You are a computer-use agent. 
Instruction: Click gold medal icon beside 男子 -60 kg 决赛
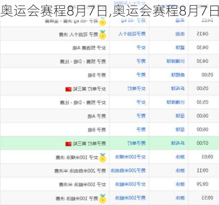coord(103,22)
